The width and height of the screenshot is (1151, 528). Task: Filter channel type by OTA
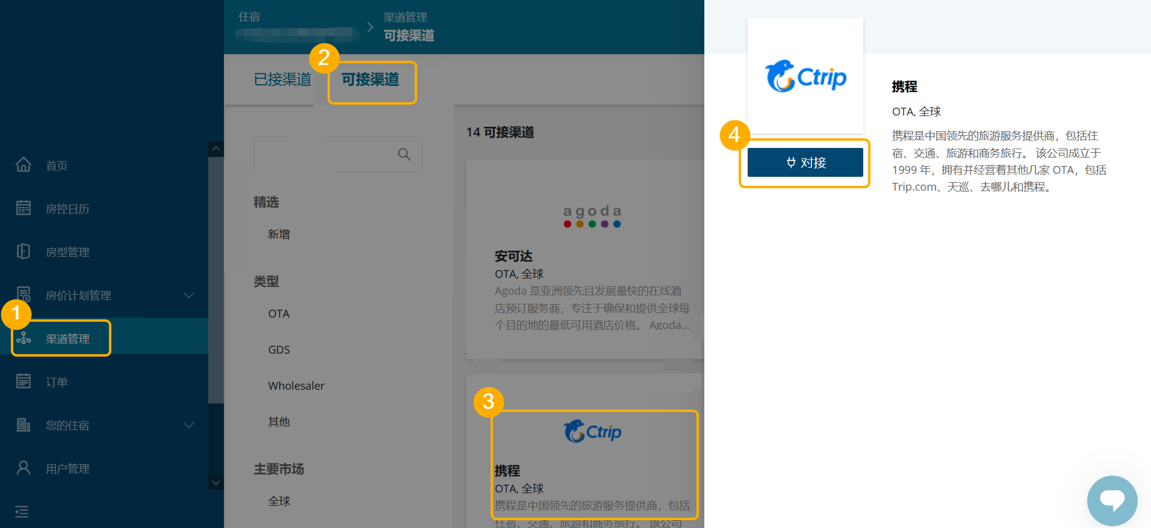coord(279,313)
